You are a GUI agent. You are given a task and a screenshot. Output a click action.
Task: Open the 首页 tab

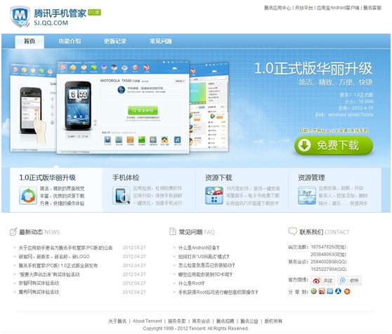point(30,41)
